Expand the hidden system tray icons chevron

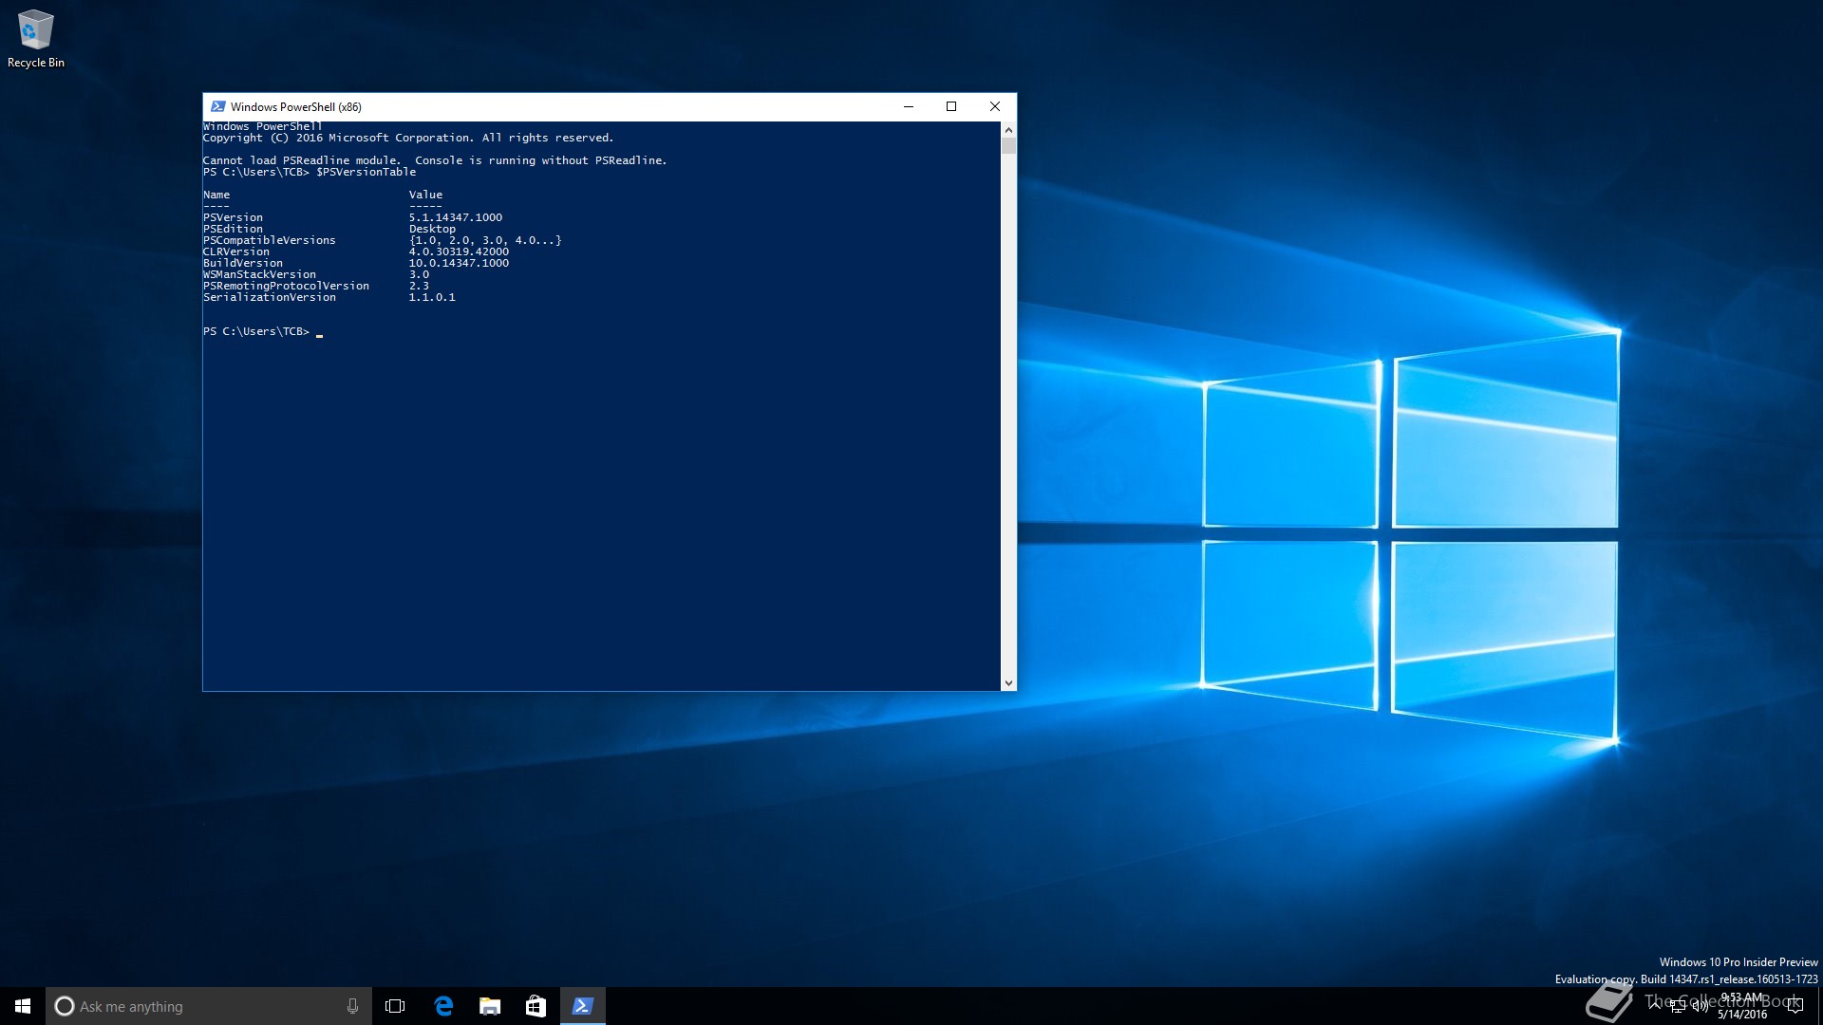pyautogui.click(x=1655, y=1006)
